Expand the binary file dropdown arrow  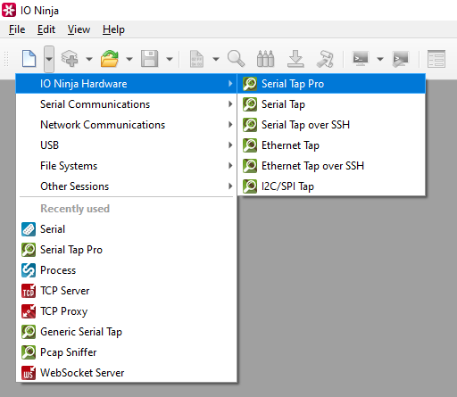click(216, 59)
